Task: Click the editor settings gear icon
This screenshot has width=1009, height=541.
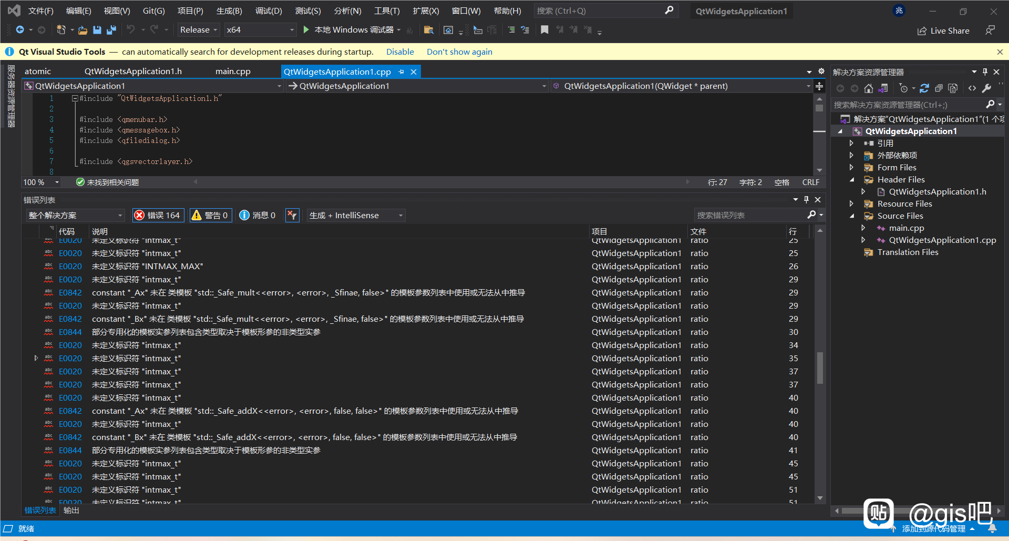Action: [821, 72]
